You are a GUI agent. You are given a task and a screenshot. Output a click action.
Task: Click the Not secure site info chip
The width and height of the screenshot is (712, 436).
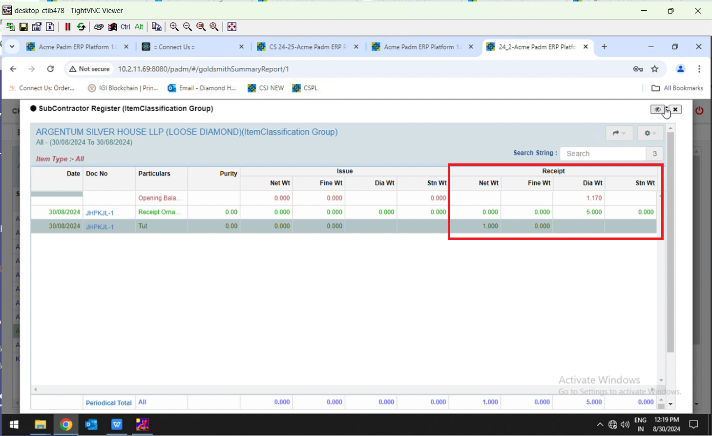point(89,69)
